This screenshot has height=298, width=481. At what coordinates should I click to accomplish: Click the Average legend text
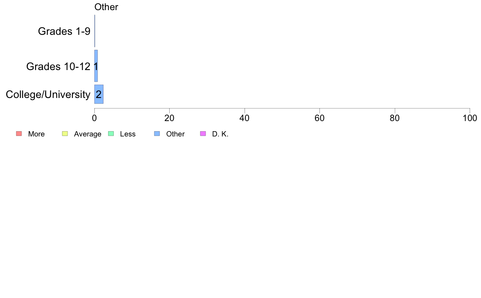click(87, 134)
